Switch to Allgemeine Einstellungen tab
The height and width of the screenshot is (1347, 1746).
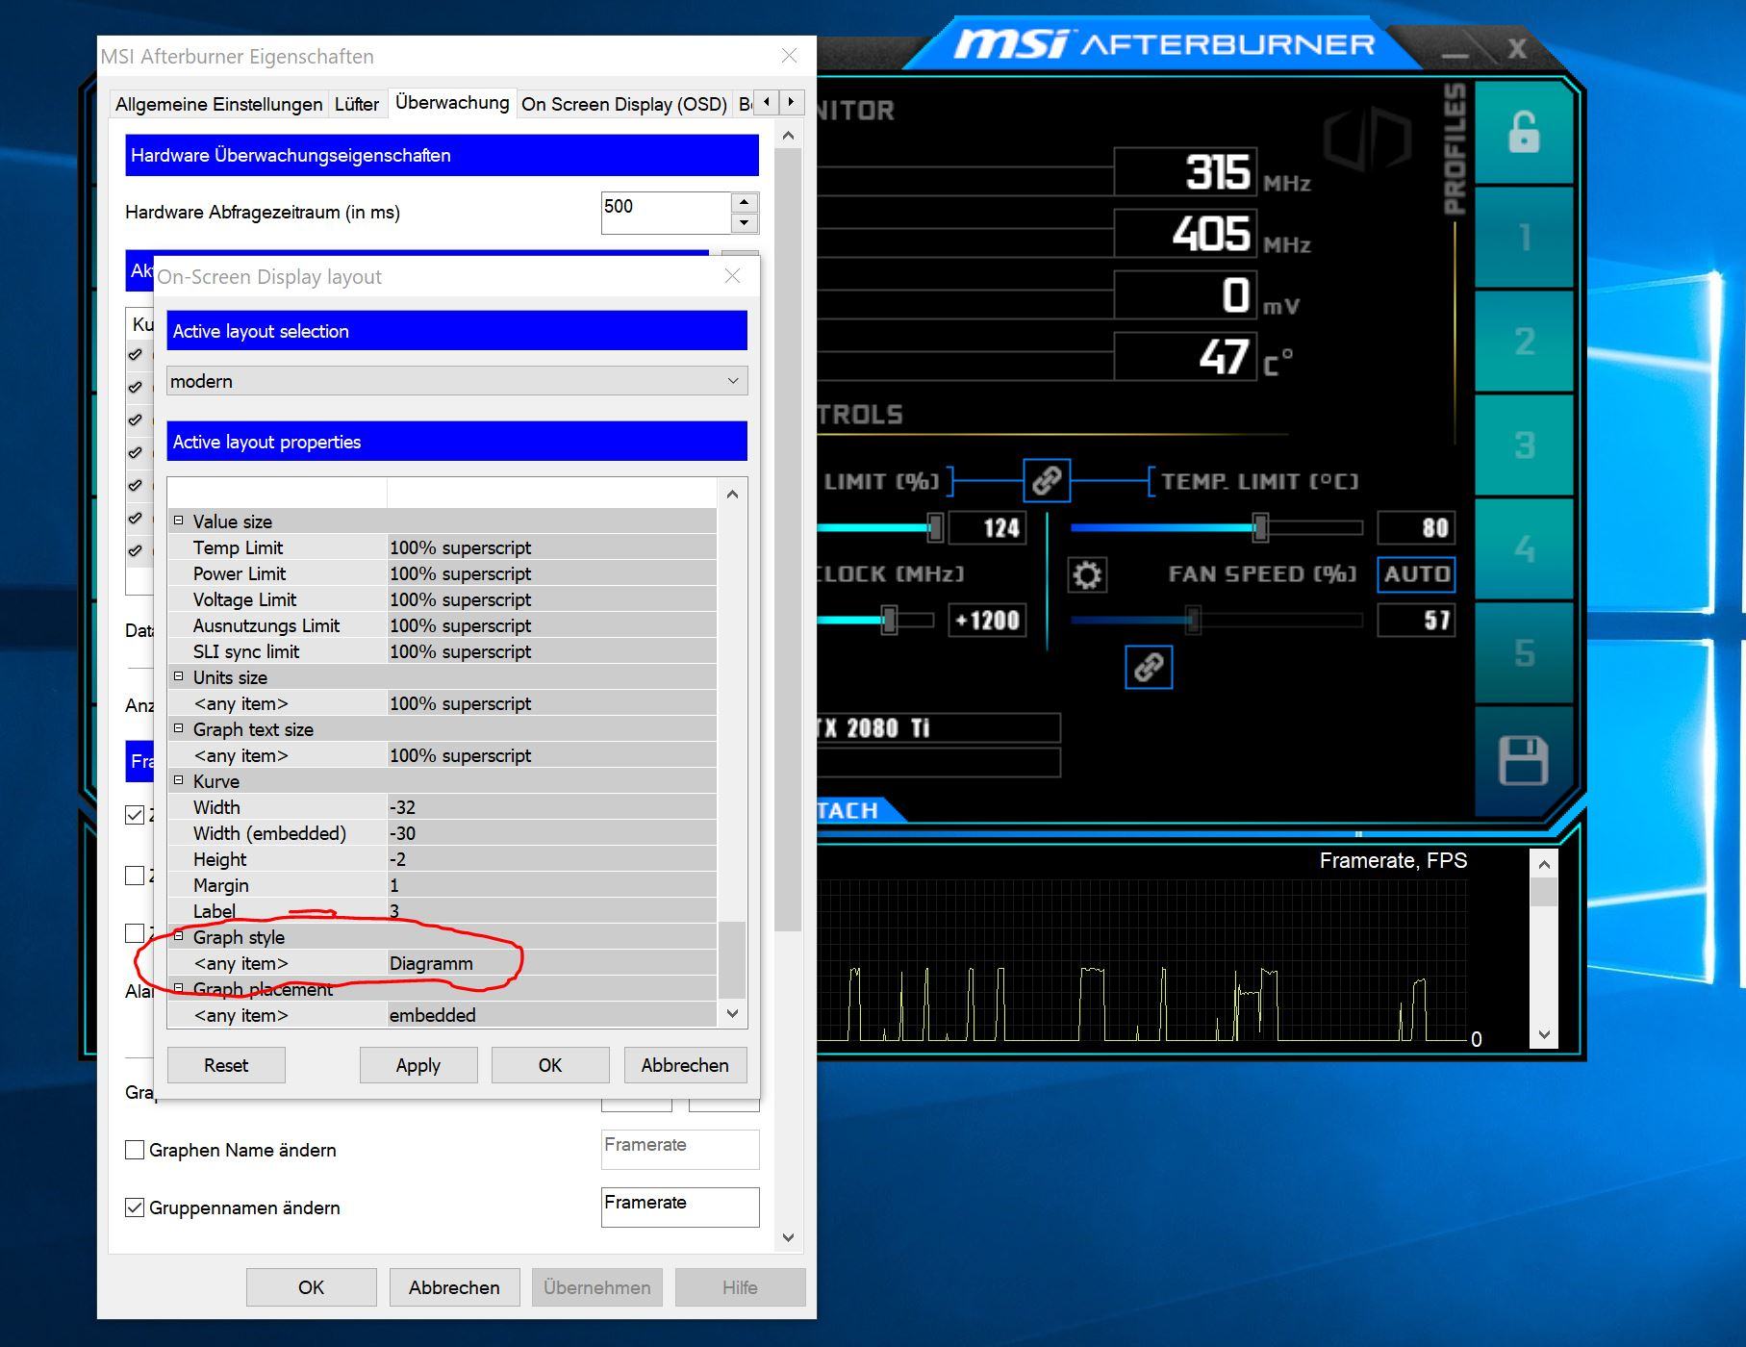pyautogui.click(x=219, y=104)
